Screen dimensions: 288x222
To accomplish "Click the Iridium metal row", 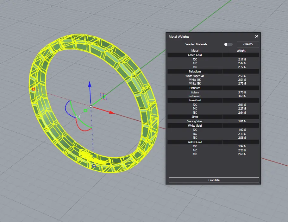I will [213, 92].
